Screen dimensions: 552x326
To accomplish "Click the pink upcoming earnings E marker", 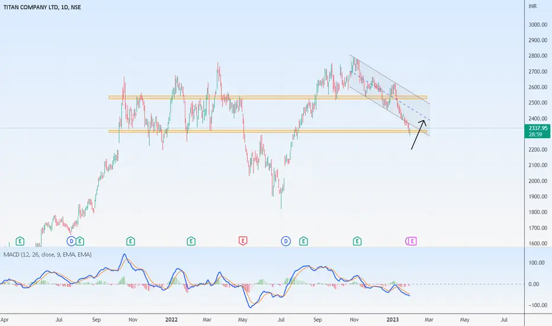I will [412, 241].
